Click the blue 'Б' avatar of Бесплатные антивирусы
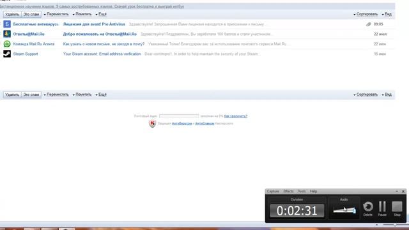This screenshot has height=230, width=409. pyautogui.click(x=7, y=24)
